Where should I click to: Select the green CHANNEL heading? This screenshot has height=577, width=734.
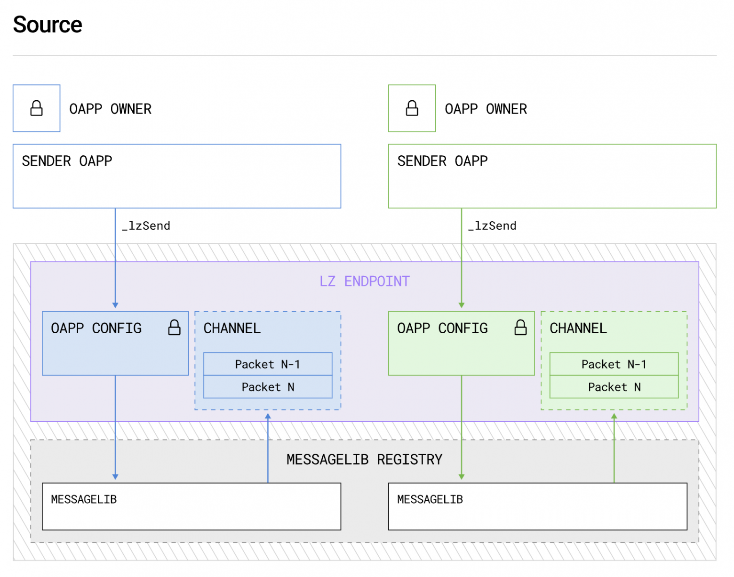tap(578, 328)
